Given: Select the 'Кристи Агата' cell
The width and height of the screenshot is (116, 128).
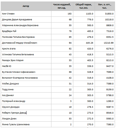Looking at the screenshot, I should click(x=26, y=49).
